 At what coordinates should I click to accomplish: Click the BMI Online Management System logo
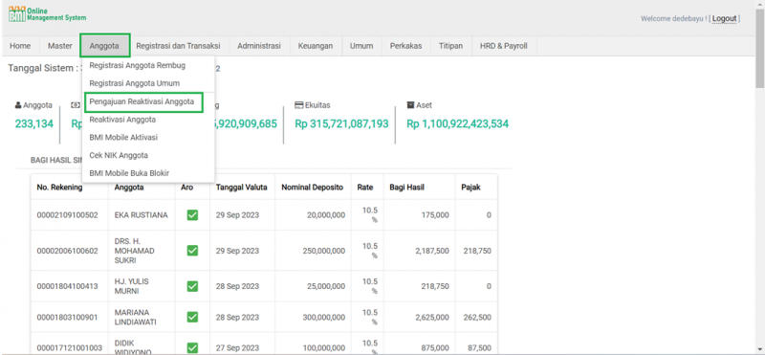(47, 14)
